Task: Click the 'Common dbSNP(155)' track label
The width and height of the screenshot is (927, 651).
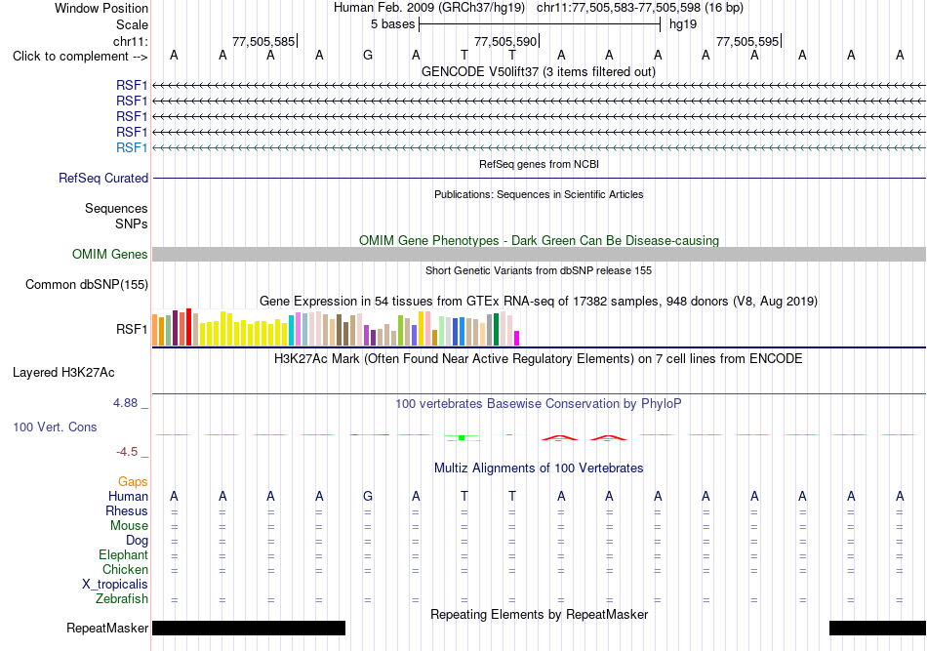Action: coord(87,284)
